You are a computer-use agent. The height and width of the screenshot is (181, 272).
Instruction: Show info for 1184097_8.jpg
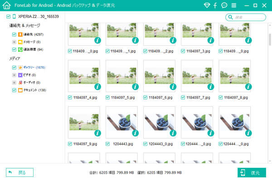click(248, 87)
